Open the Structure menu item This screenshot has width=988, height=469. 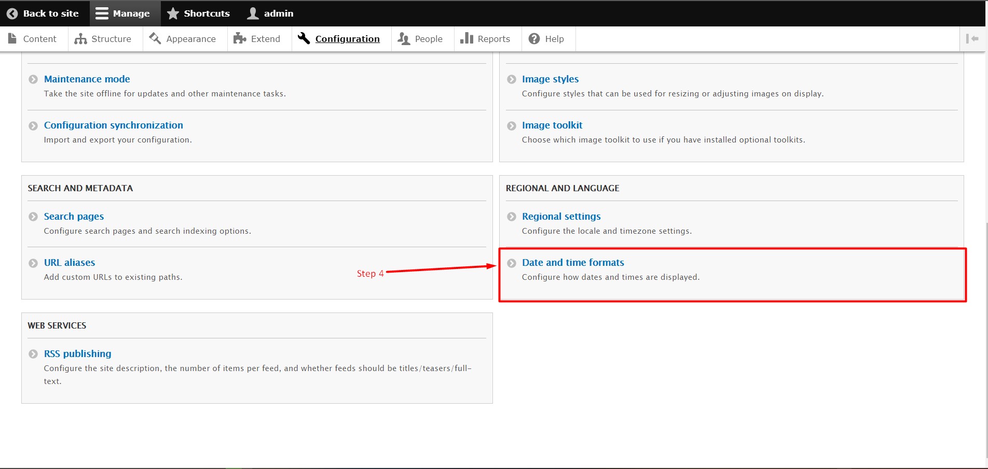coord(105,39)
